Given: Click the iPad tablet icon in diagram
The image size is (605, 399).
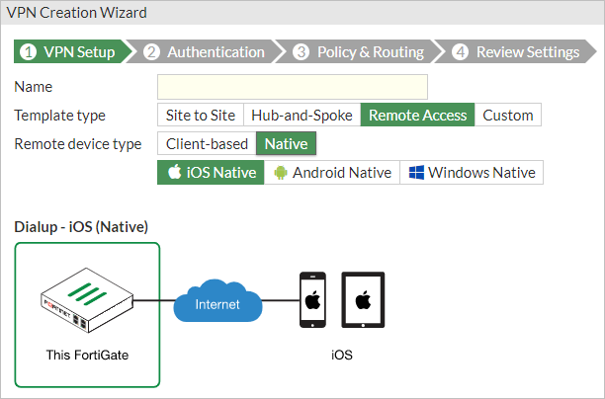Looking at the screenshot, I should [x=363, y=300].
